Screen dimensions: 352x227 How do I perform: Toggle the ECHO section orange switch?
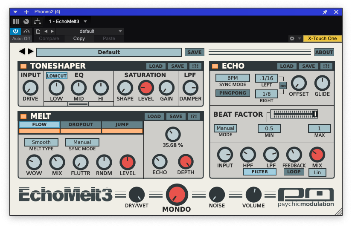215,66
